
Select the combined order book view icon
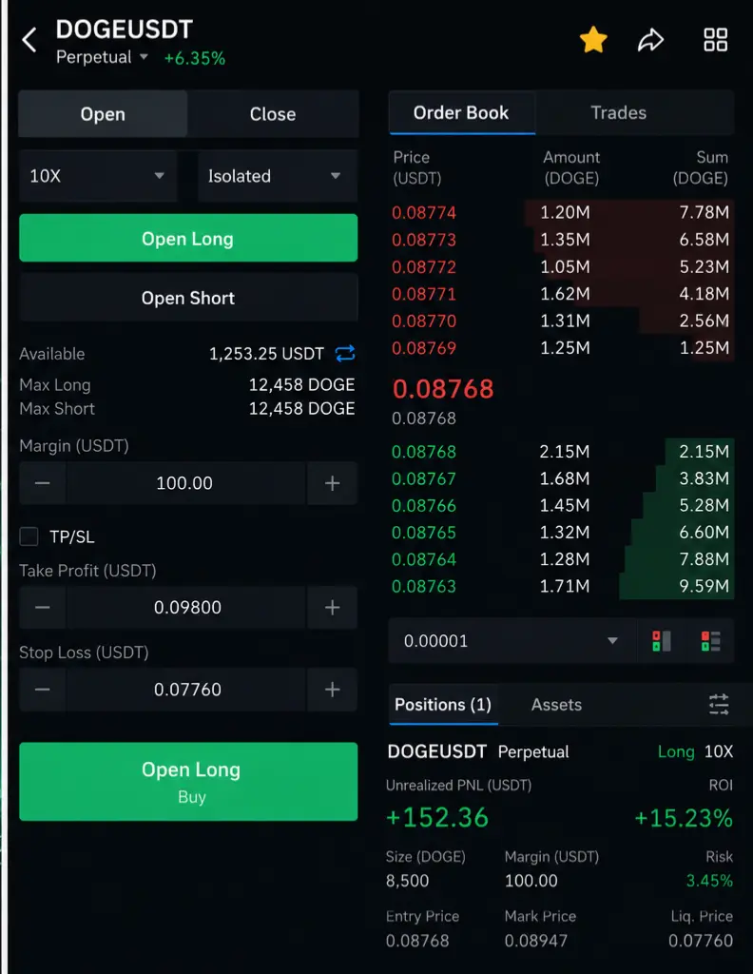coord(661,640)
